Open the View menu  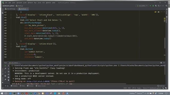click(14, 3)
